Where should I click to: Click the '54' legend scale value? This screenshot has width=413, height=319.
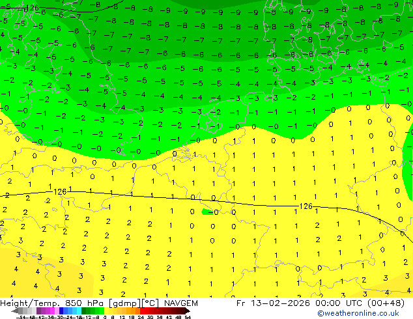(188, 317)
